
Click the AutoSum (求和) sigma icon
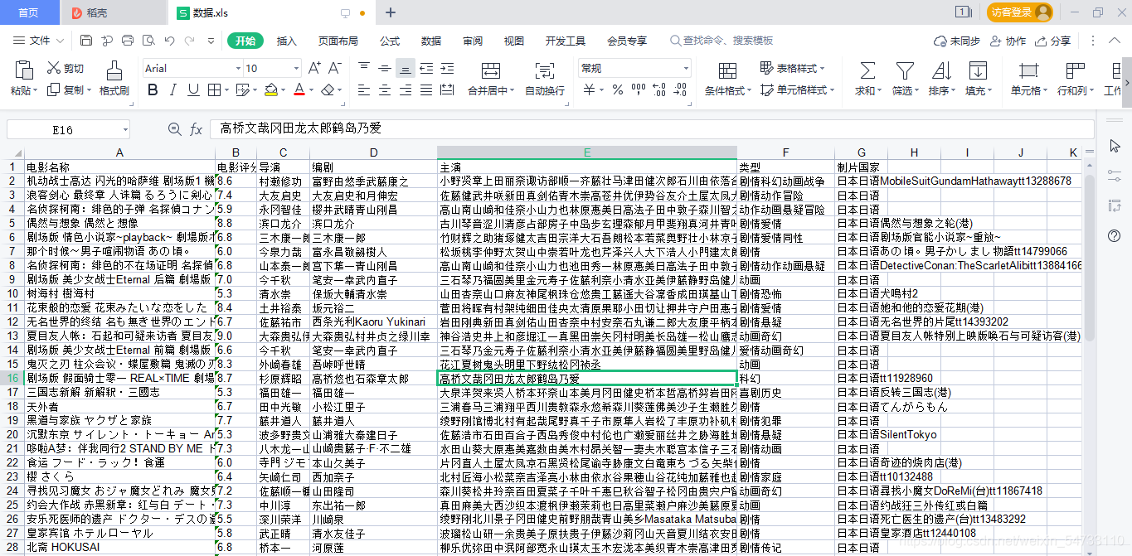(867, 70)
